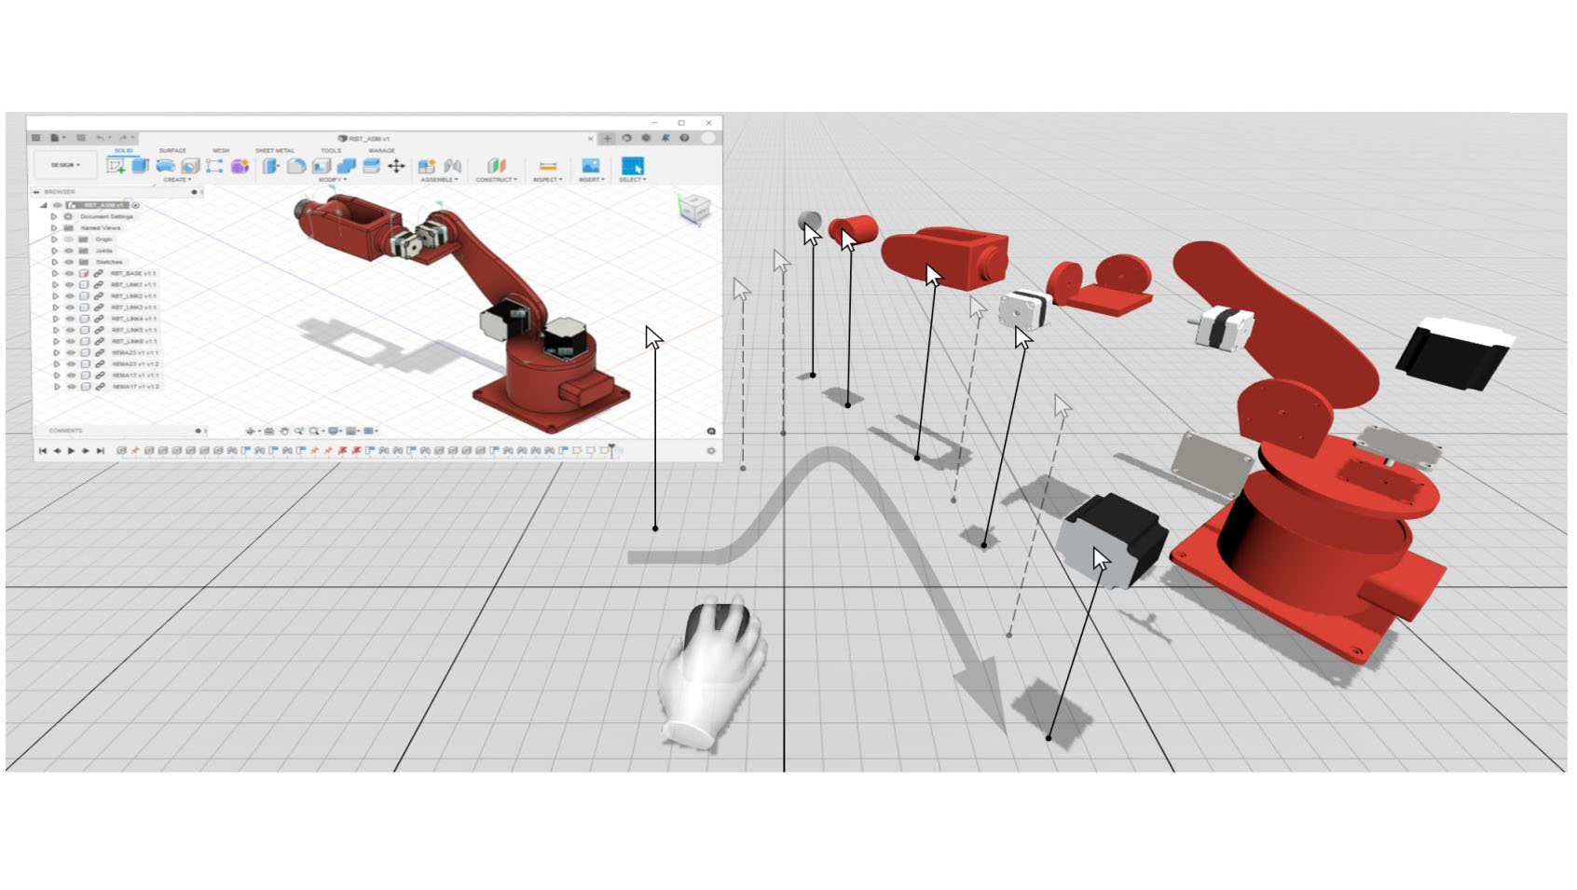Collapse the BROWSER panel header
The width and height of the screenshot is (1577, 890).
(x=37, y=191)
